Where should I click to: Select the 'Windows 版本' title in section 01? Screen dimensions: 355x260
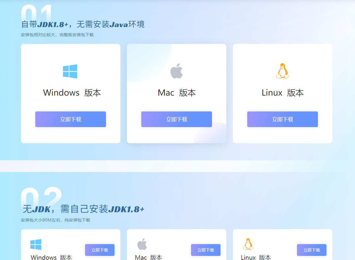[x=72, y=93]
